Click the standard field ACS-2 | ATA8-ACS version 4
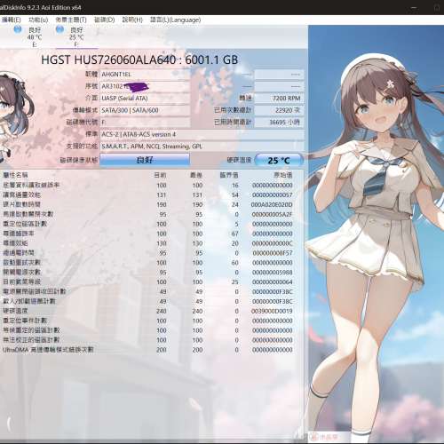This screenshot has height=444, width=444. [202, 134]
